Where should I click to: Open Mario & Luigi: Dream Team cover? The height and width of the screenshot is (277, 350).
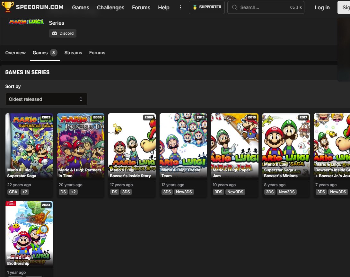(x=183, y=146)
